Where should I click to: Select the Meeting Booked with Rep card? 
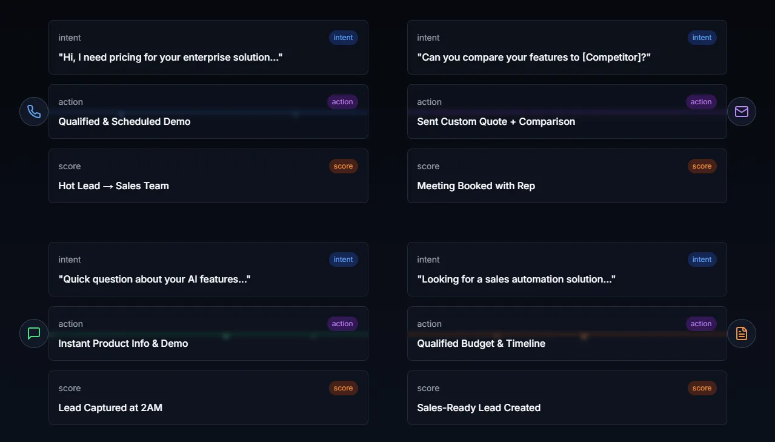pos(567,176)
